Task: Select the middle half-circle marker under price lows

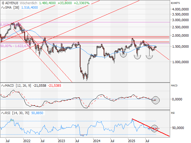Action: 138,56
